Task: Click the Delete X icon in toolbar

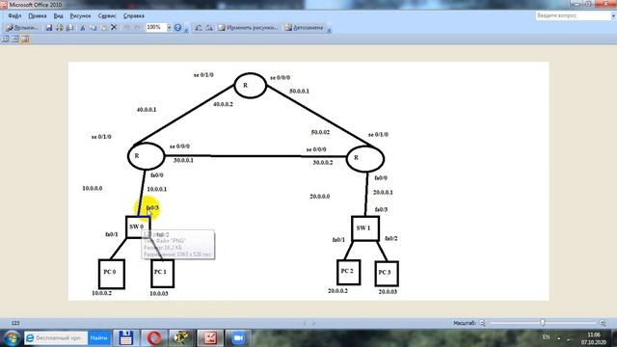Action: 114,27
